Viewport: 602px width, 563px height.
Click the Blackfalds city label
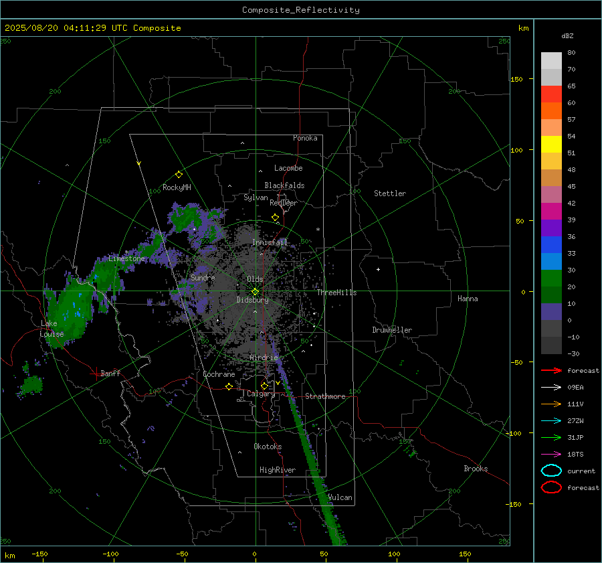(284, 185)
